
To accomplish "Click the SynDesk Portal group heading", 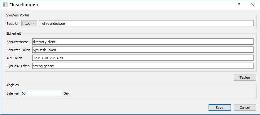I will pos(17,15).
